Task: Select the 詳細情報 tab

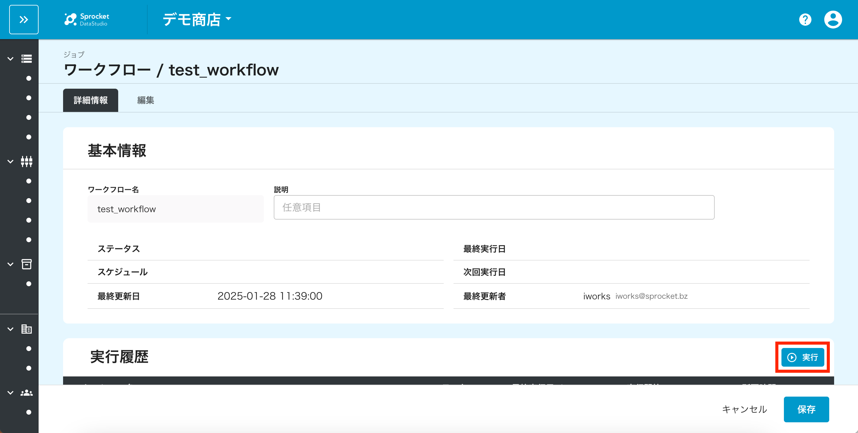Action: click(90, 100)
